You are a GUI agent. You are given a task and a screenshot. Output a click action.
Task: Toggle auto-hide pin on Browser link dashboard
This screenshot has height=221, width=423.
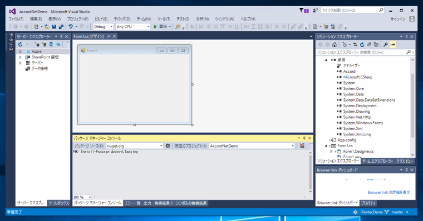pyautogui.click(x=406, y=170)
